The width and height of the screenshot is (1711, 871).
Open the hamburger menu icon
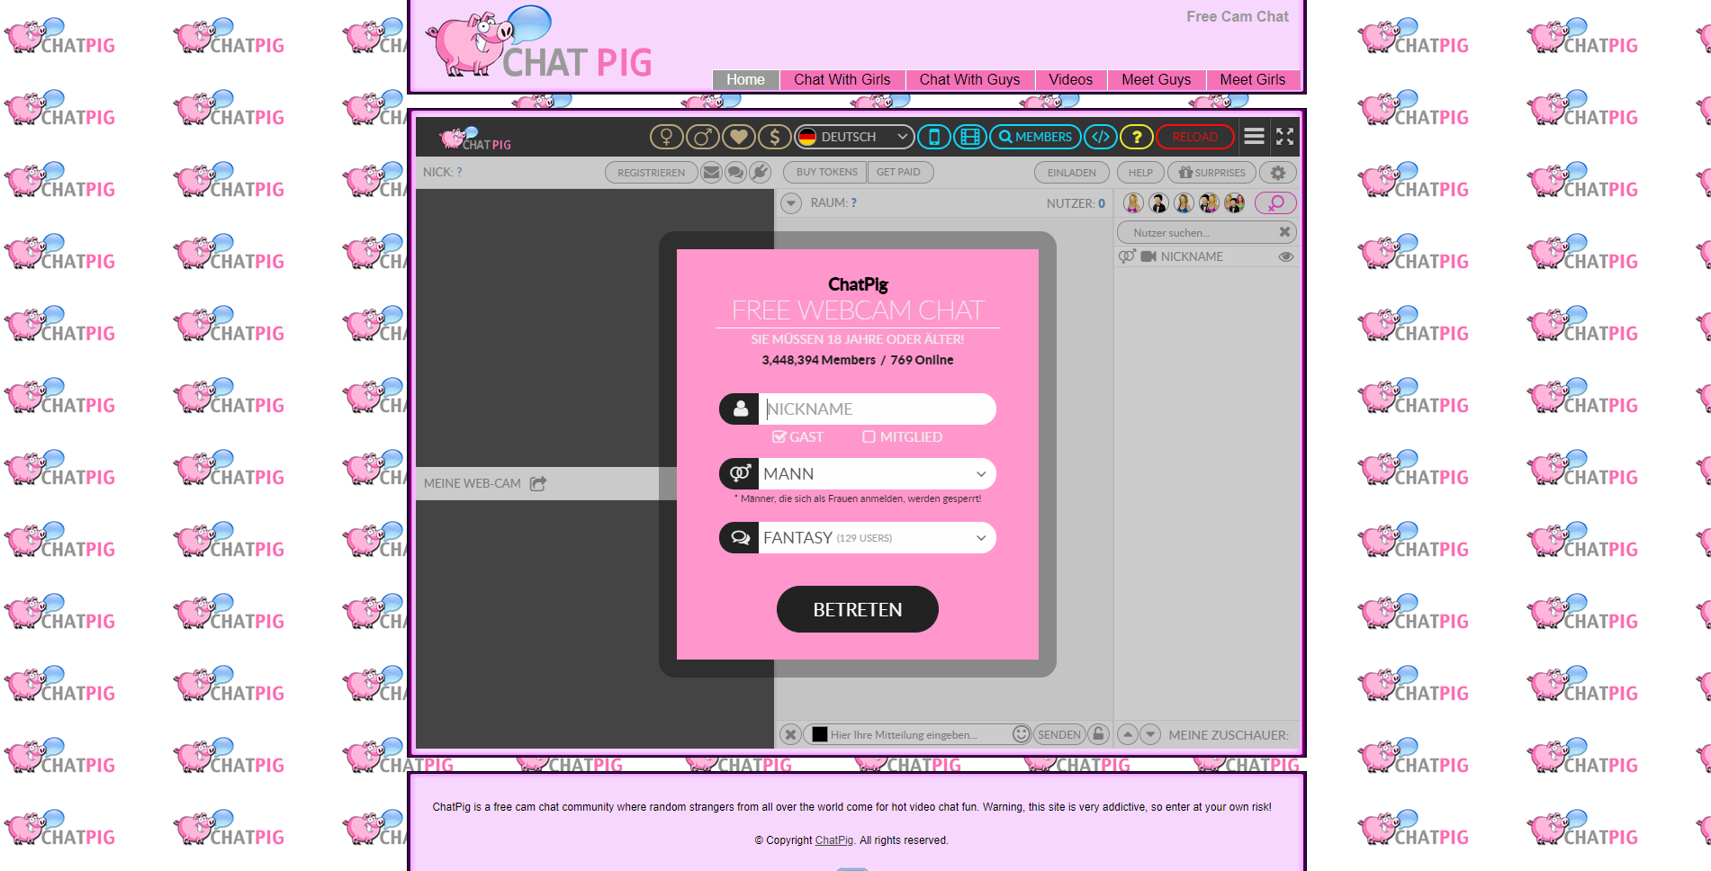pyautogui.click(x=1254, y=137)
